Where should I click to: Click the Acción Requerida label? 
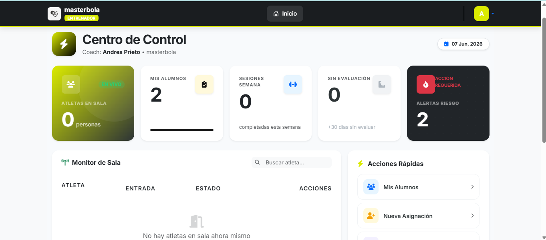click(x=448, y=82)
